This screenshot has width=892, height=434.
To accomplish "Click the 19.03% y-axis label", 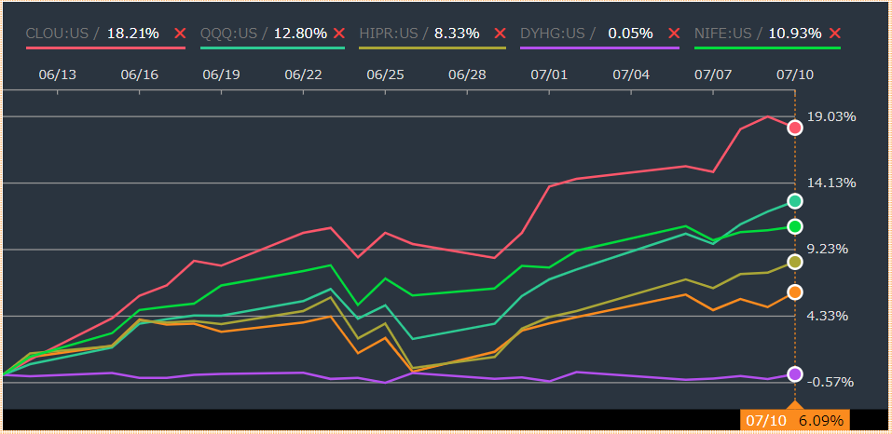I will click(x=831, y=116).
